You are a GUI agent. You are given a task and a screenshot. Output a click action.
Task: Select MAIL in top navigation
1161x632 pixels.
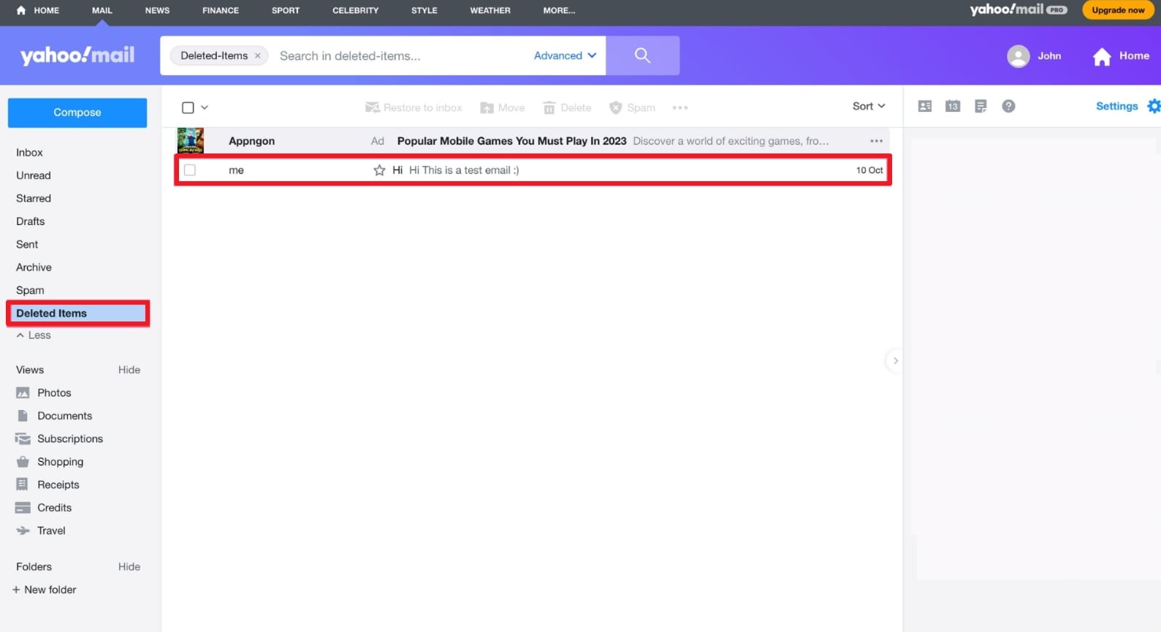pos(102,10)
